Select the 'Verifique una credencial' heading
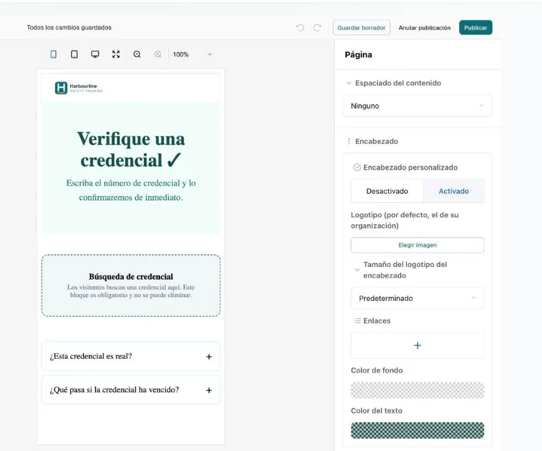Viewport: 542px width, 451px height. [x=131, y=149]
